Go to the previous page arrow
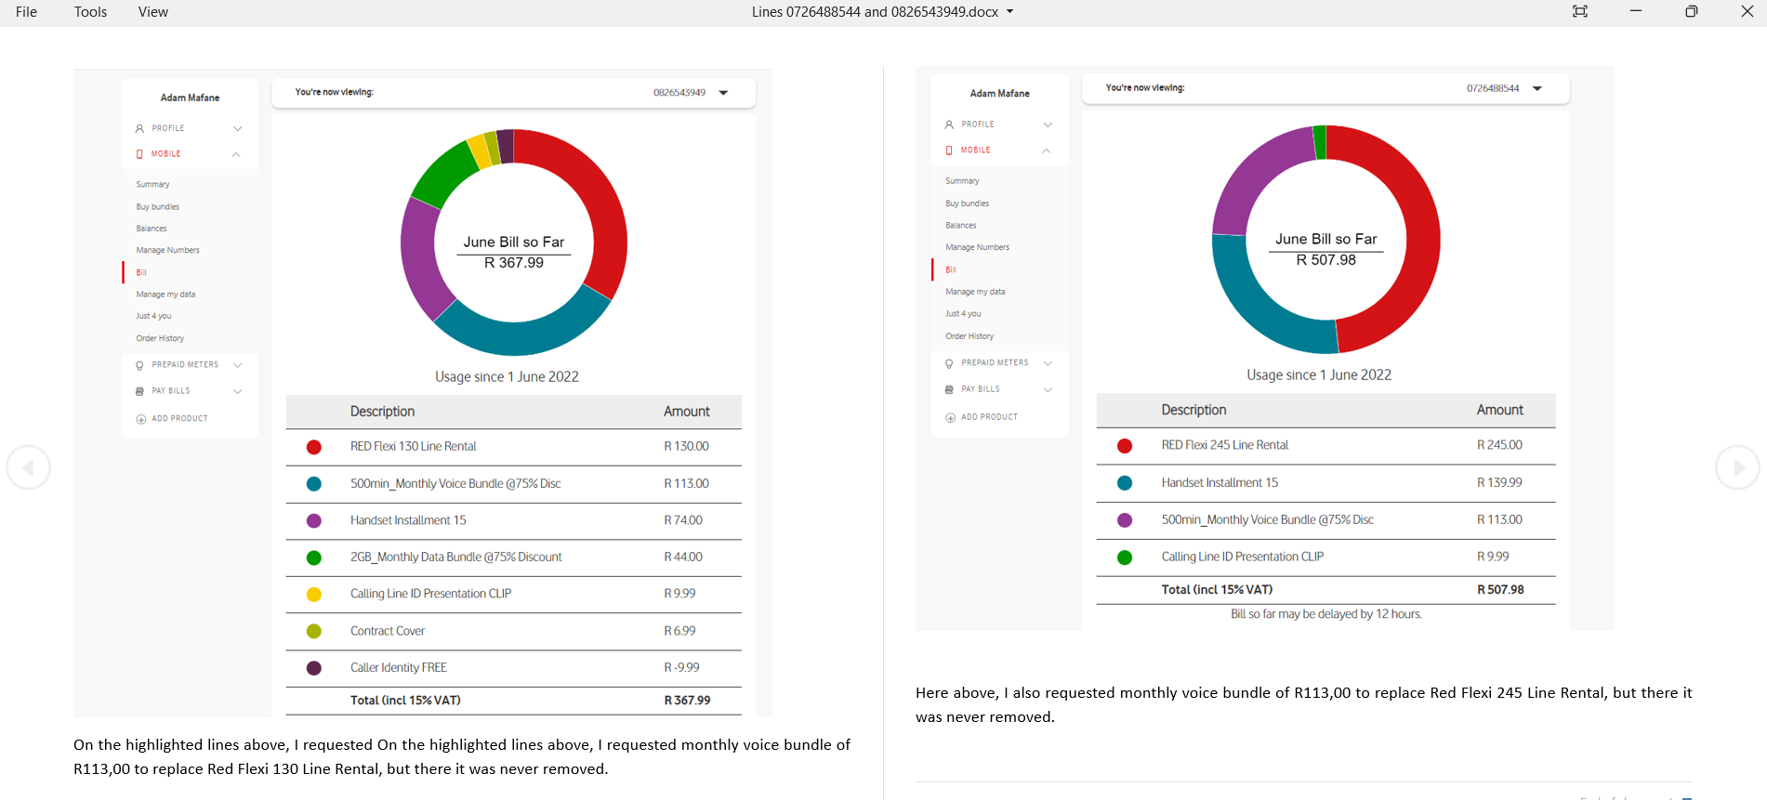The height and width of the screenshot is (800, 1767). point(28,467)
